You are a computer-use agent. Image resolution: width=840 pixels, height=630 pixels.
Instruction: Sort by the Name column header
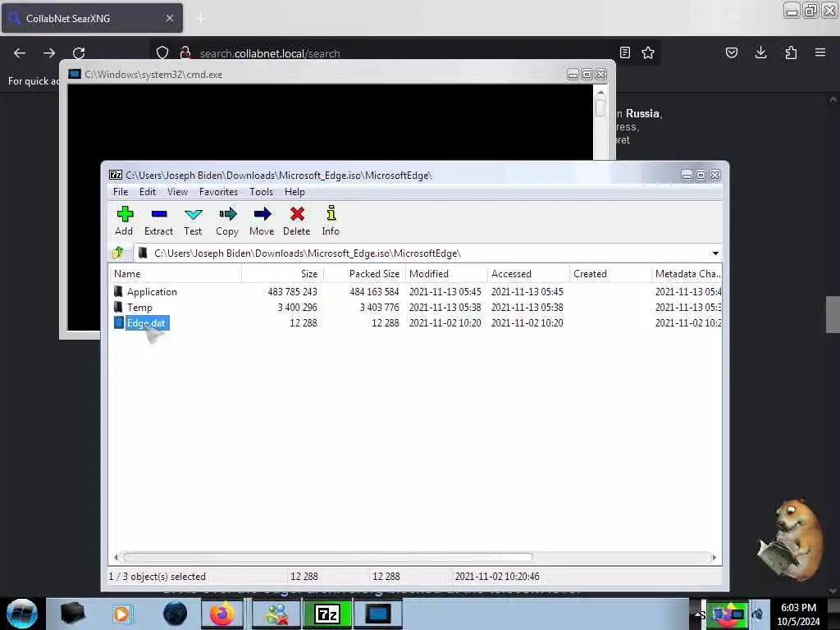click(x=176, y=274)
